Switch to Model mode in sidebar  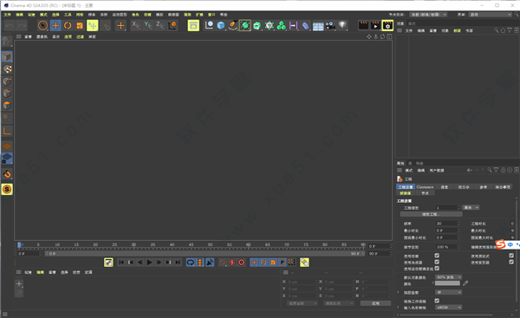point(7,56)
